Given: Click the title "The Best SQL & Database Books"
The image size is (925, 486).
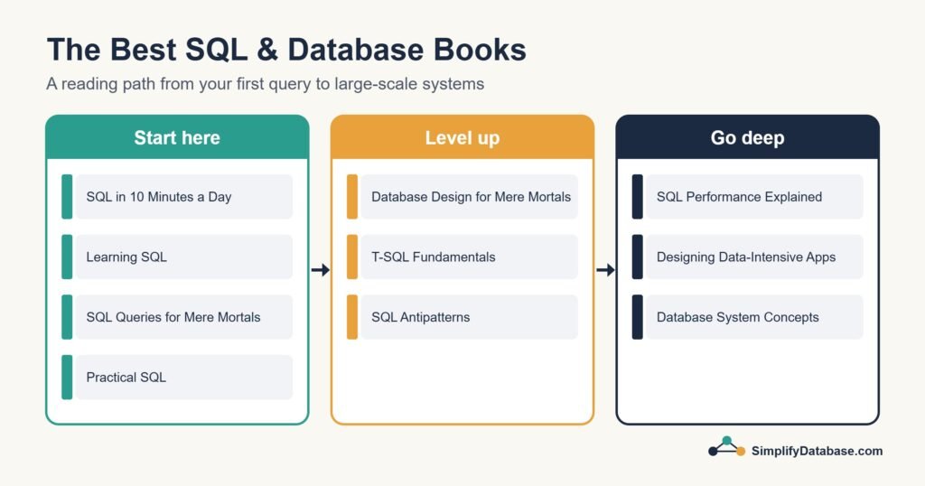Looking at the screenshot, I should [286, 50].
